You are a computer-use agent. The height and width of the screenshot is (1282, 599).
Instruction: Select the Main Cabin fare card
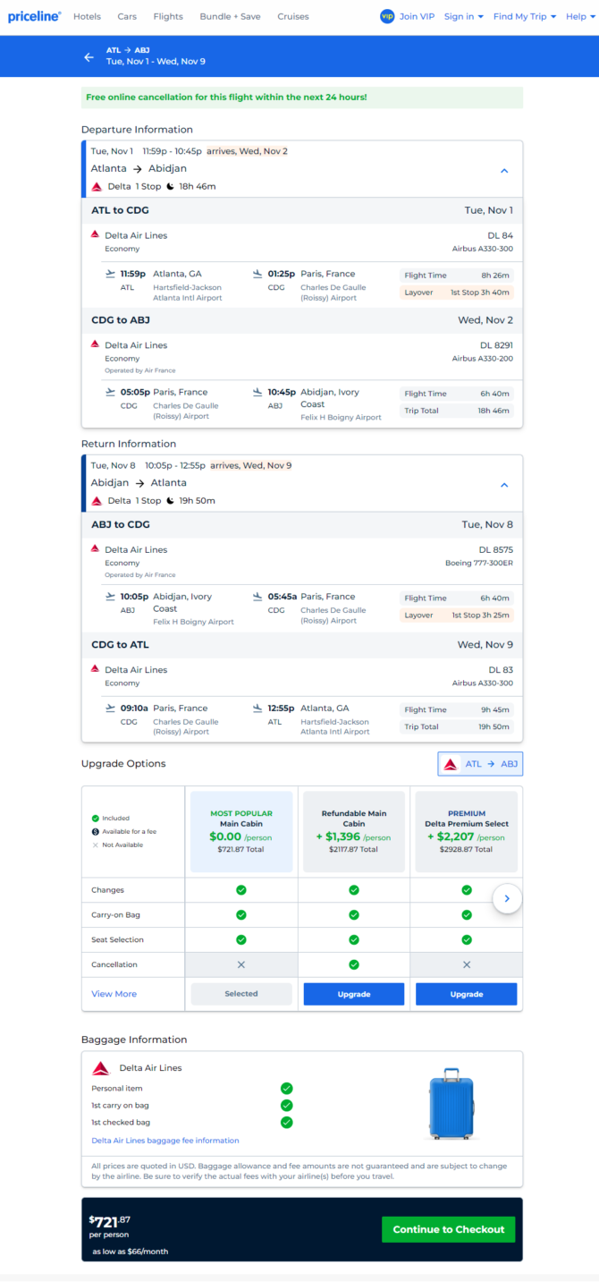[241, 831]
